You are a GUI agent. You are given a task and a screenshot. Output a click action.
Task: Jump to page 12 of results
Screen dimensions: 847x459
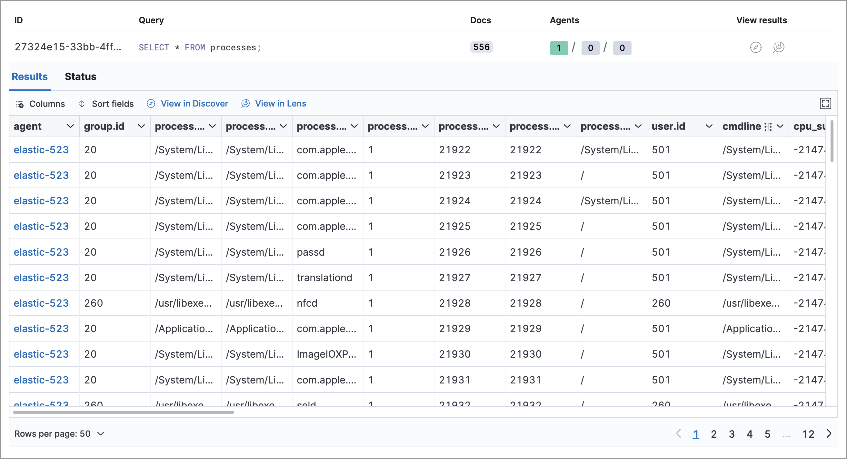(808, 434)
